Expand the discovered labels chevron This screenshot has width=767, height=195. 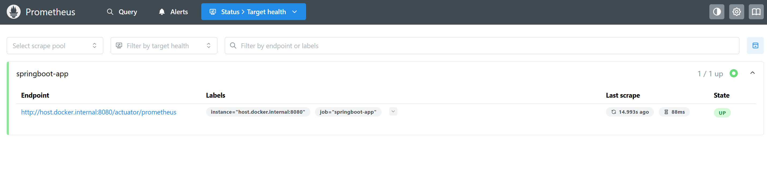click(393, 112)
